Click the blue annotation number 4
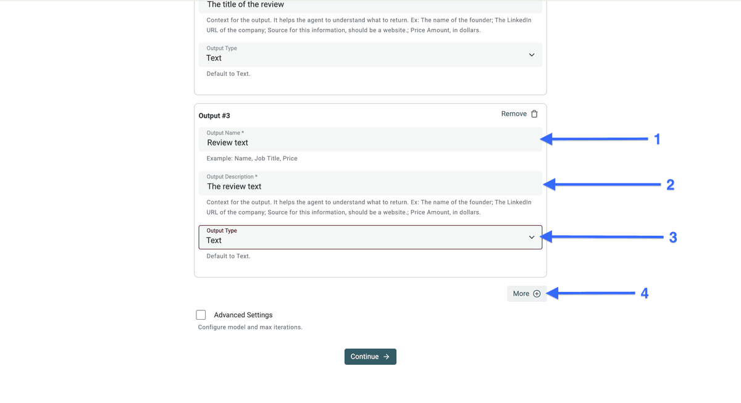This screenshot has width=741, height=403. 644,294
